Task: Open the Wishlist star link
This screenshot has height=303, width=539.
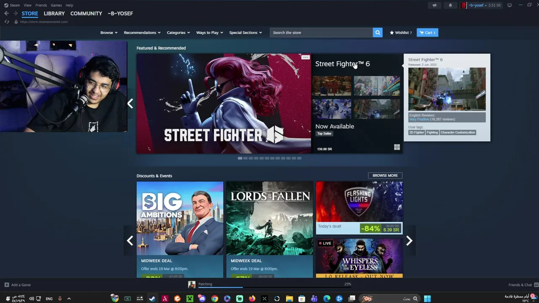Action: pyautogui.click(x=401, y=32)
